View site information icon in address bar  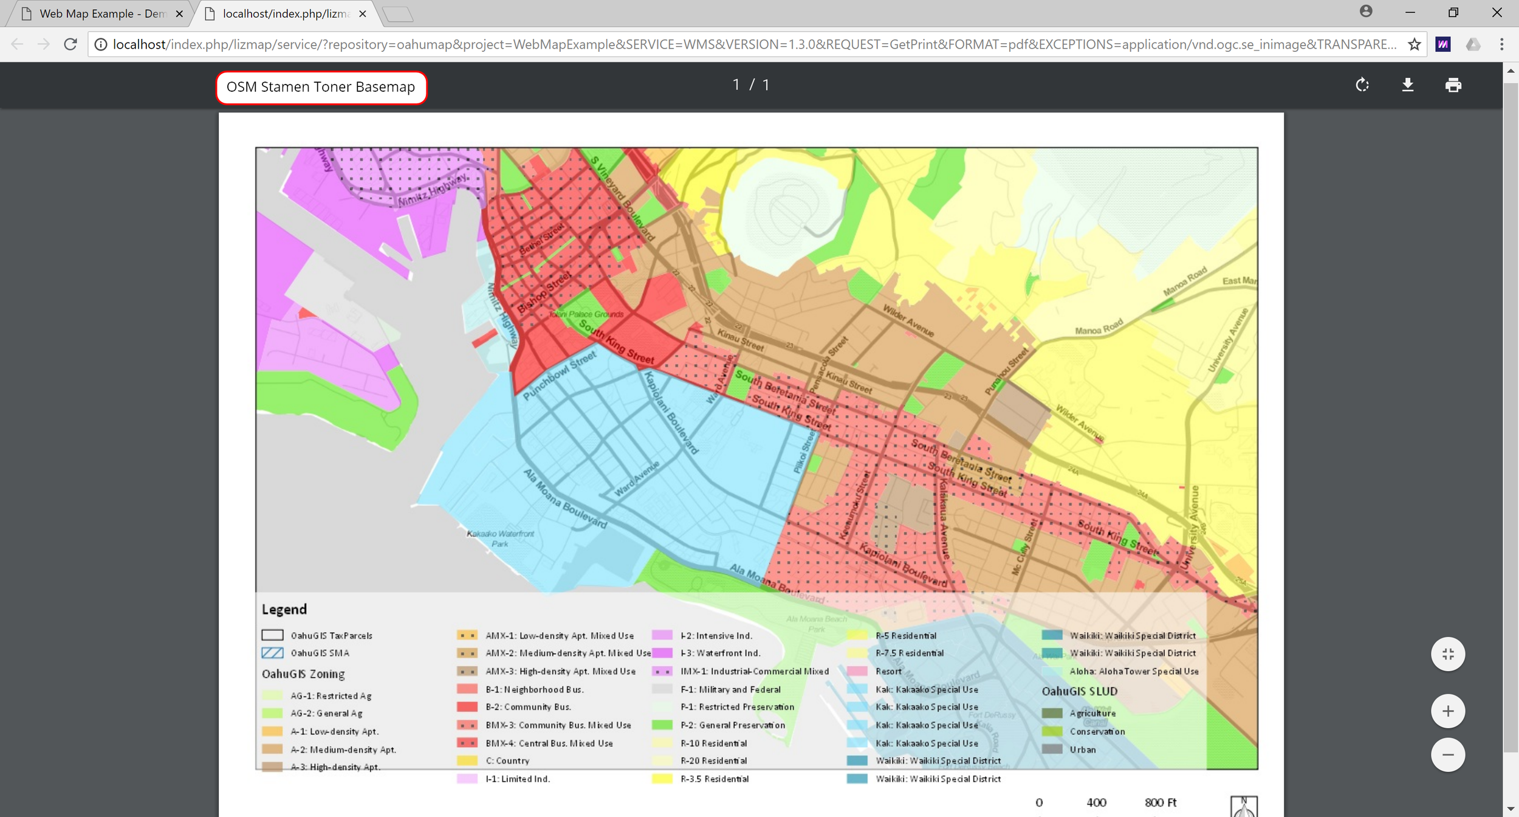101,44
